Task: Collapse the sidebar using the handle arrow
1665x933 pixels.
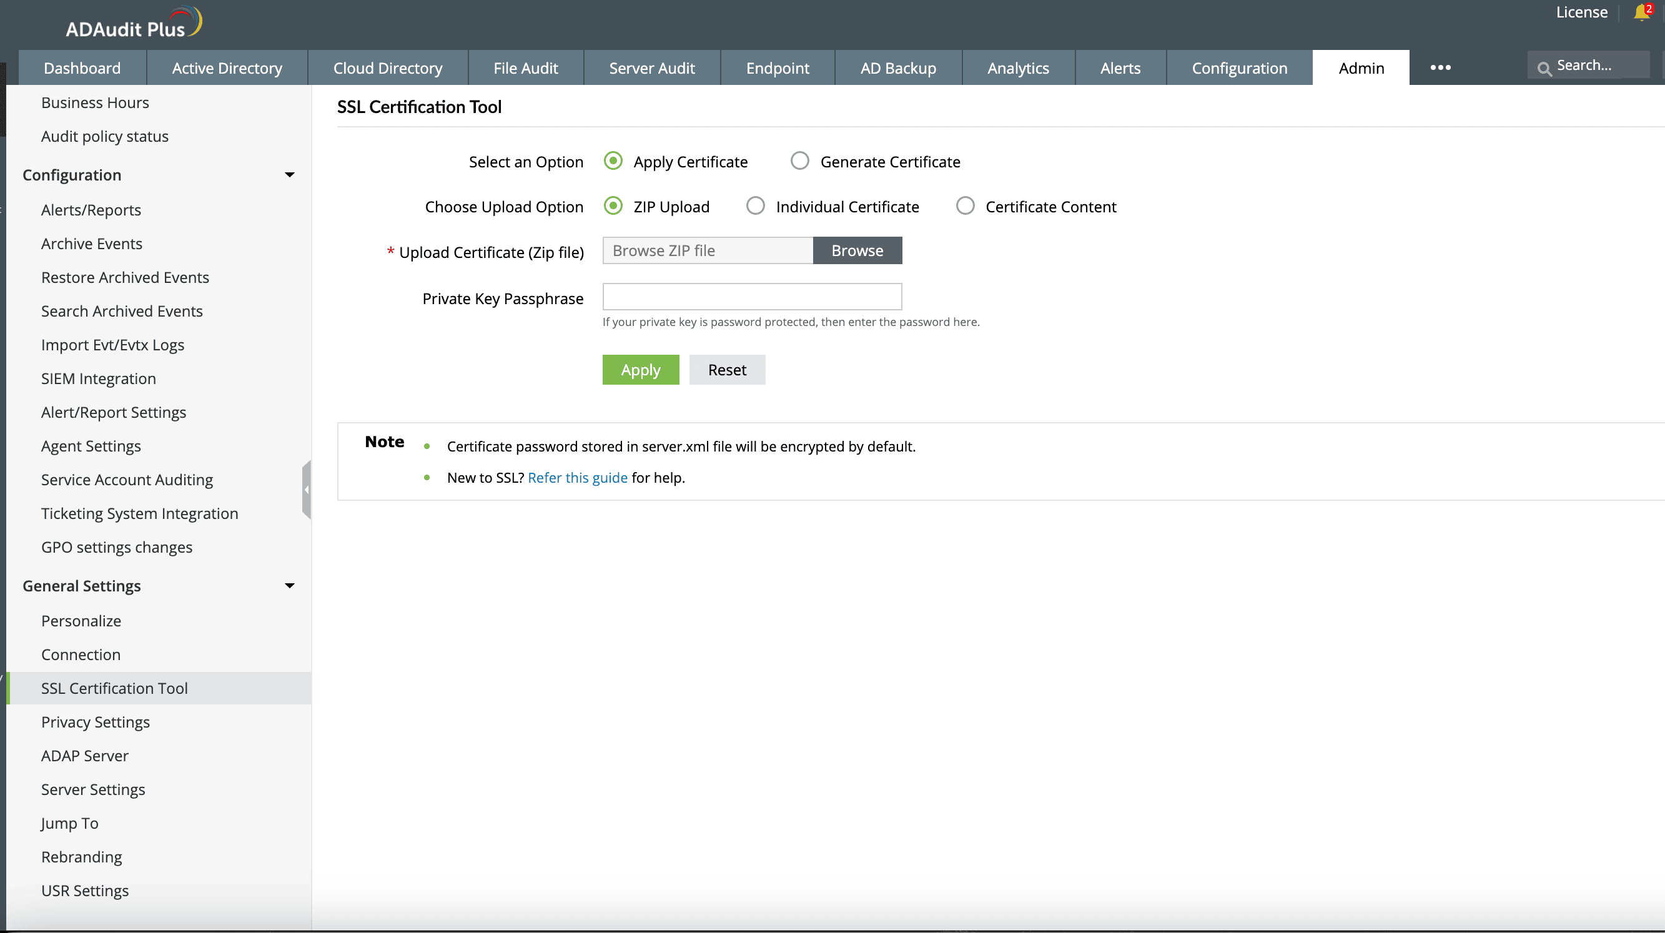Action: click(x=307, y=490)
